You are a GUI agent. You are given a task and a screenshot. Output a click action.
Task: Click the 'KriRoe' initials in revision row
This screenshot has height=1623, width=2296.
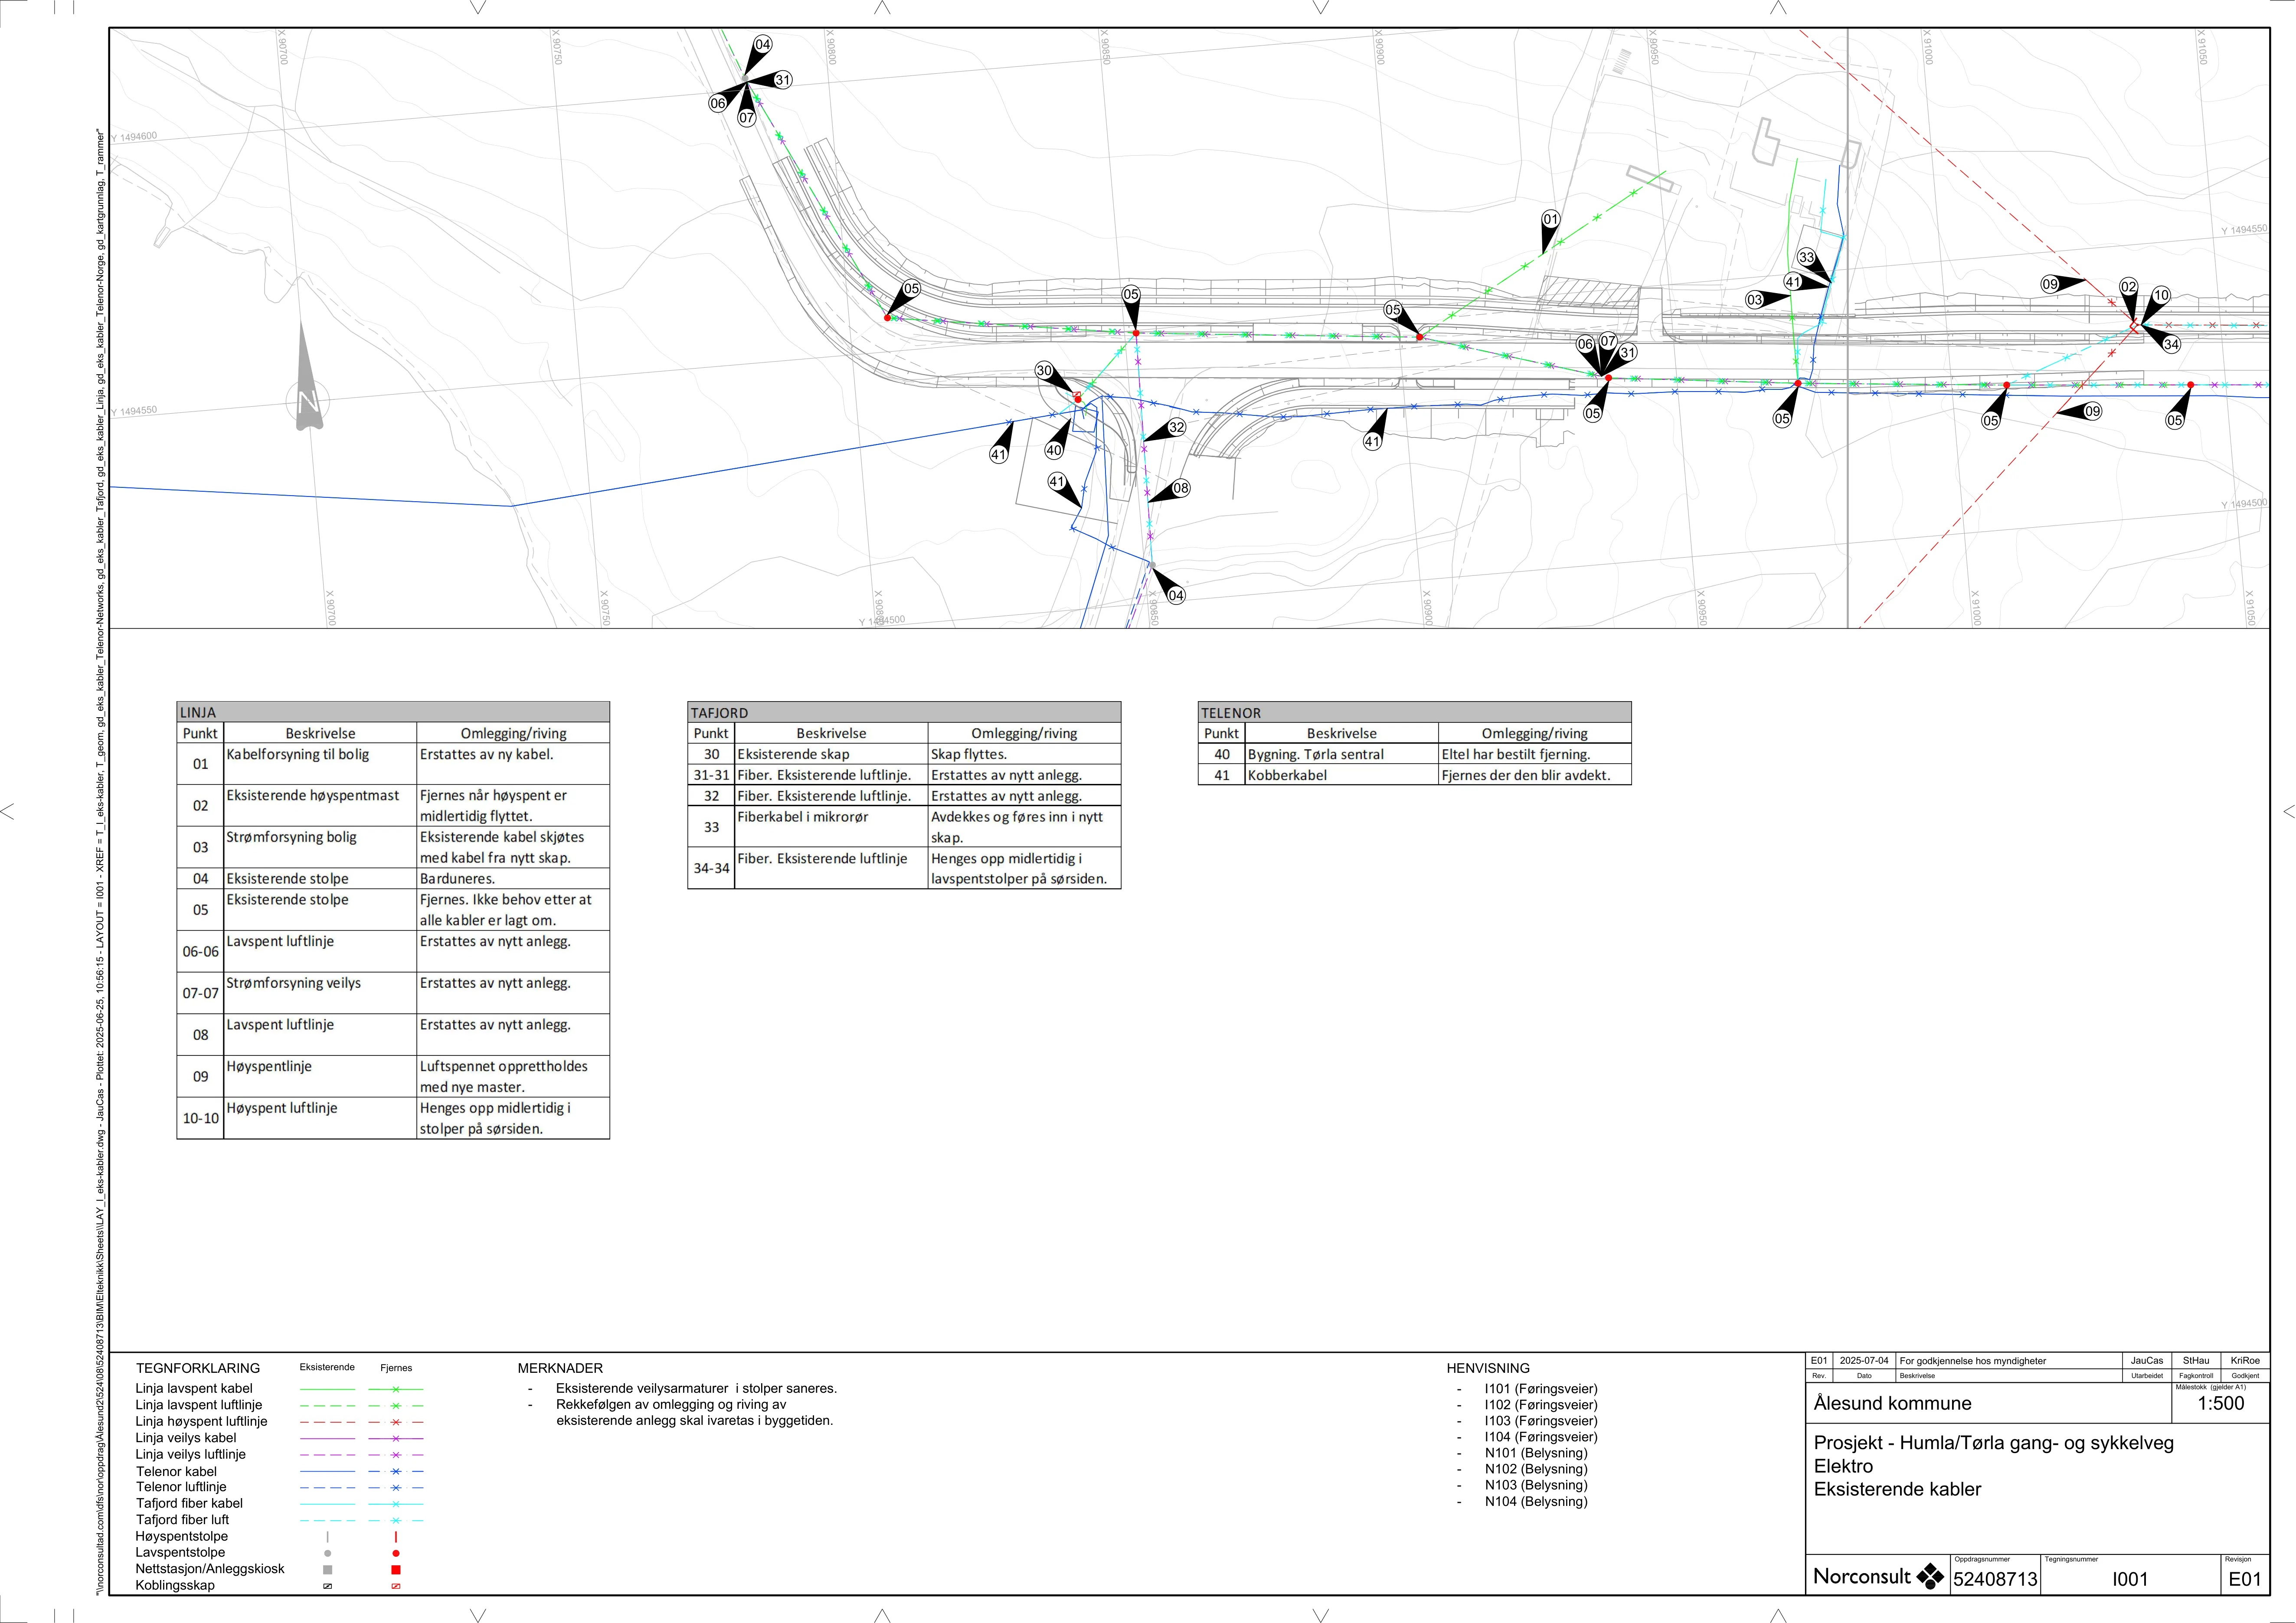[2245, 1361]
